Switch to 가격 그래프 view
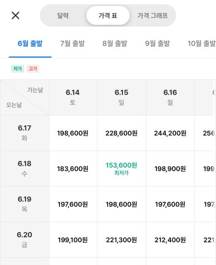This screenshot has height=265, width=216. coord(153,15)
